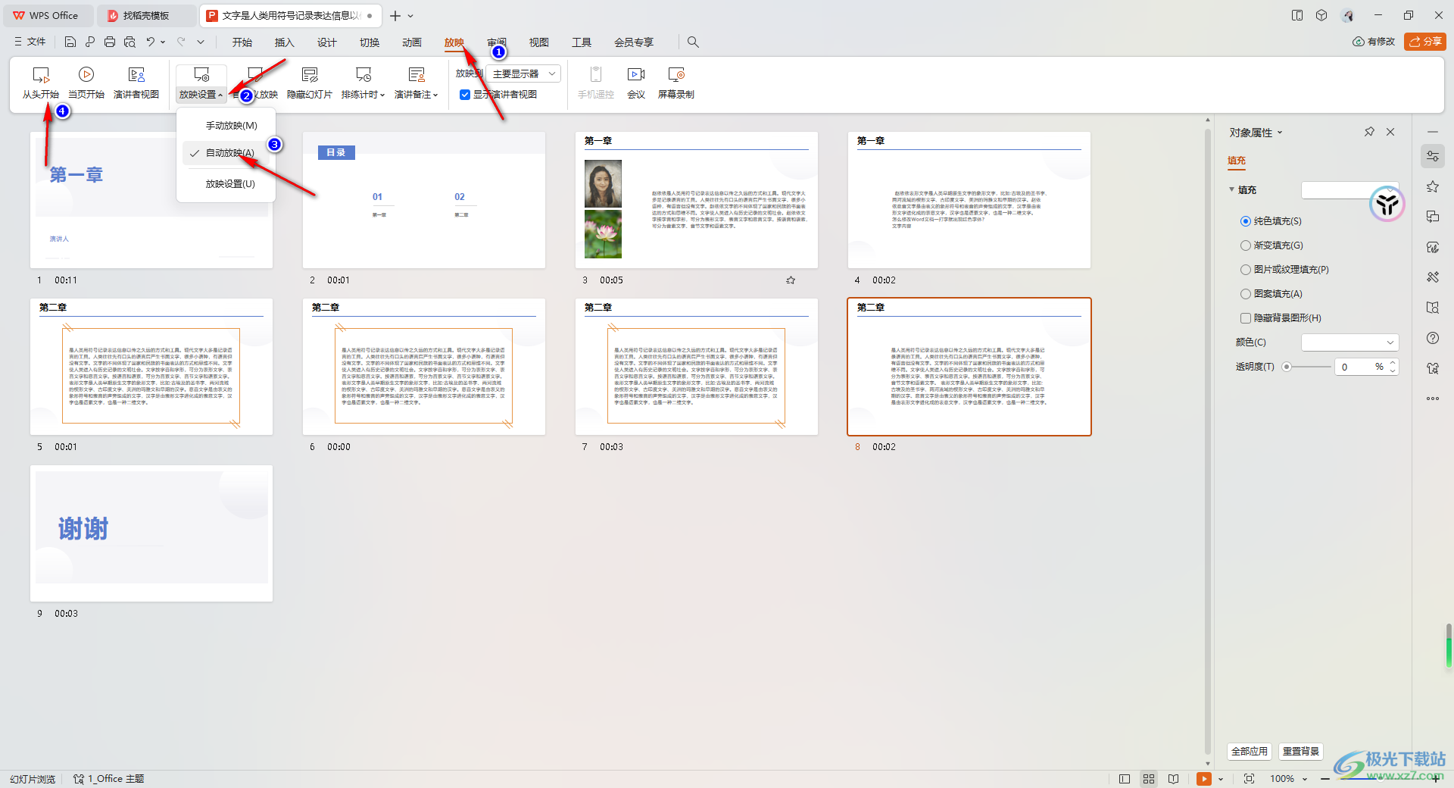Open the more options ellipsis in right sidebar
This screenshot has width=1454, height=788.
coord(1433,399)
